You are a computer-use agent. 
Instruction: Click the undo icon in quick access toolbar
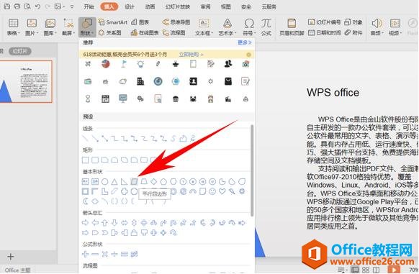coord(37,6)
